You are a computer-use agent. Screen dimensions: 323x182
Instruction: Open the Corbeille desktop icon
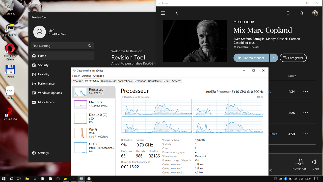pyautogui.click(x=10, y=8)
